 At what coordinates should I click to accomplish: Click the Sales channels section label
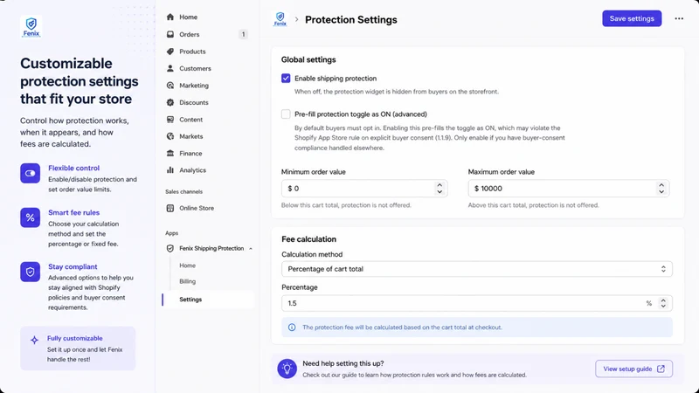tap(183, 191)
